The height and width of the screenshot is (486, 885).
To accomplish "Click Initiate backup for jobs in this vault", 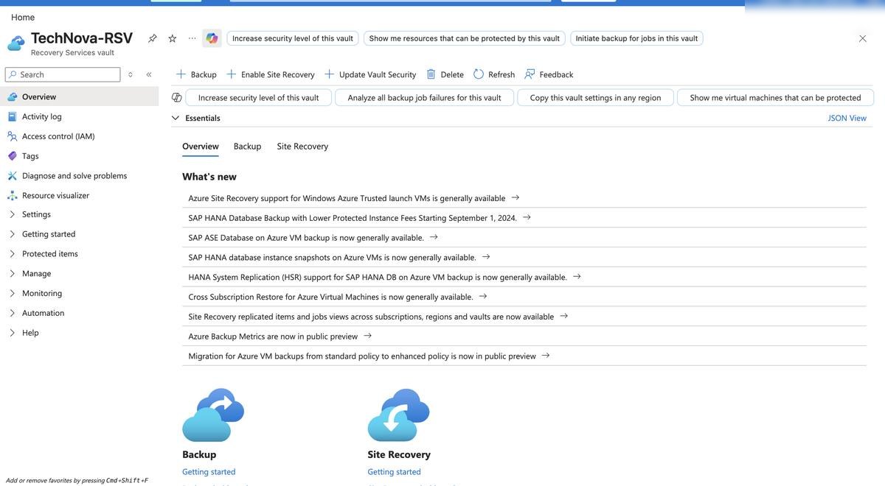I will click(x=636, y=38).
